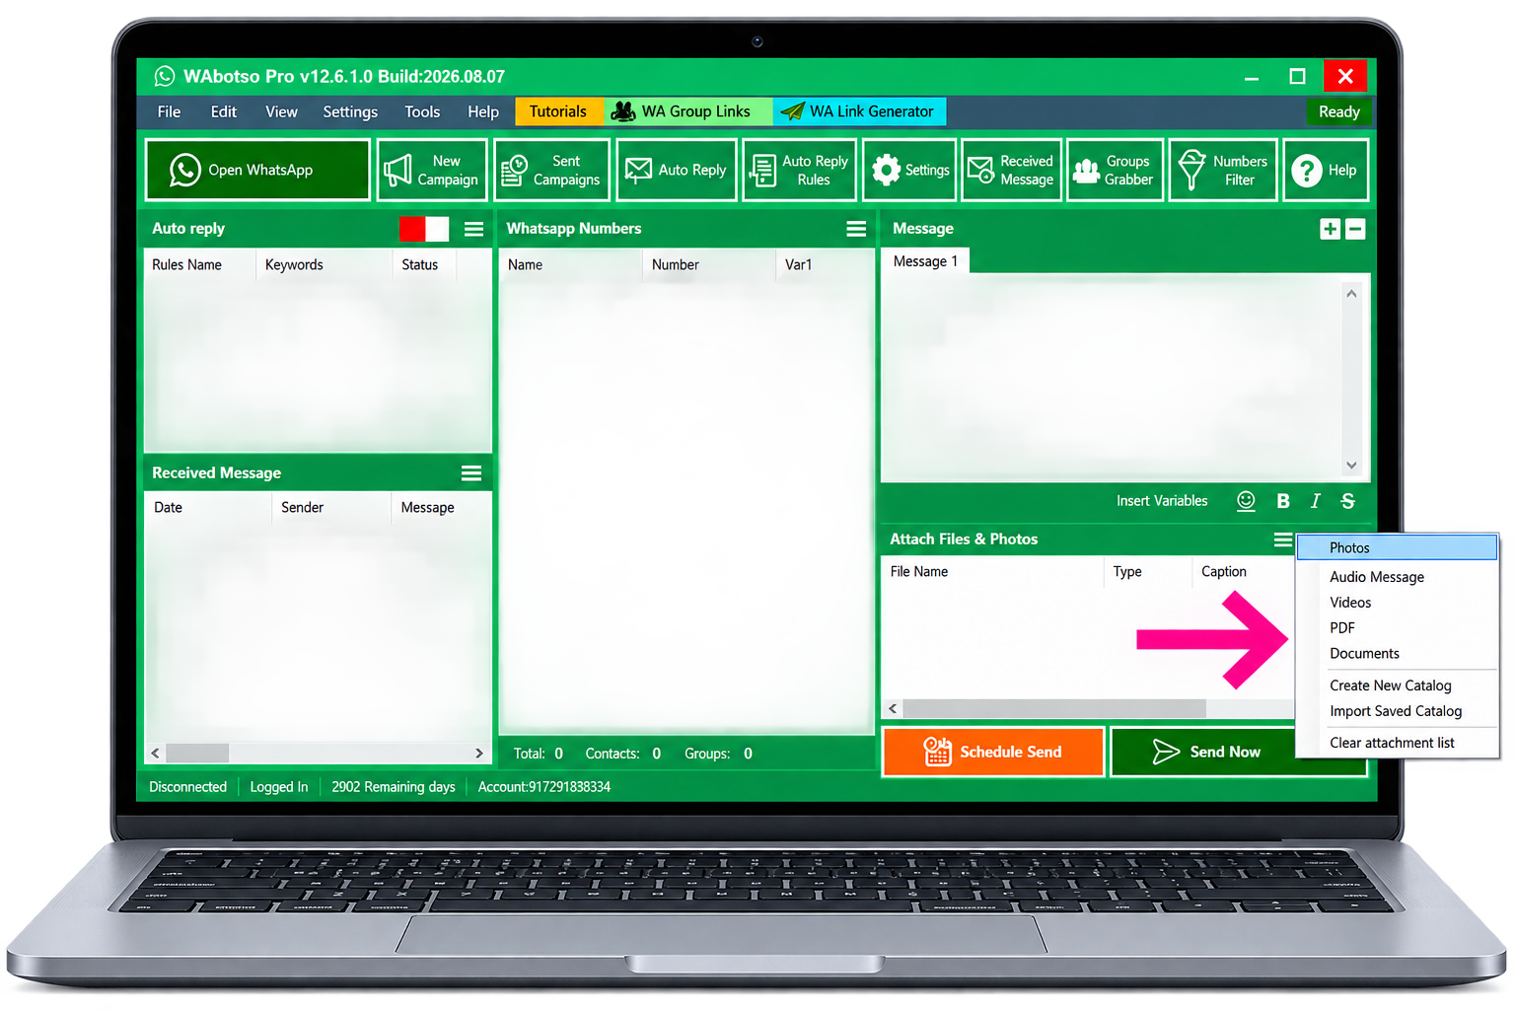
Task: Click the Send Now button
Action: click(1205, 752)
